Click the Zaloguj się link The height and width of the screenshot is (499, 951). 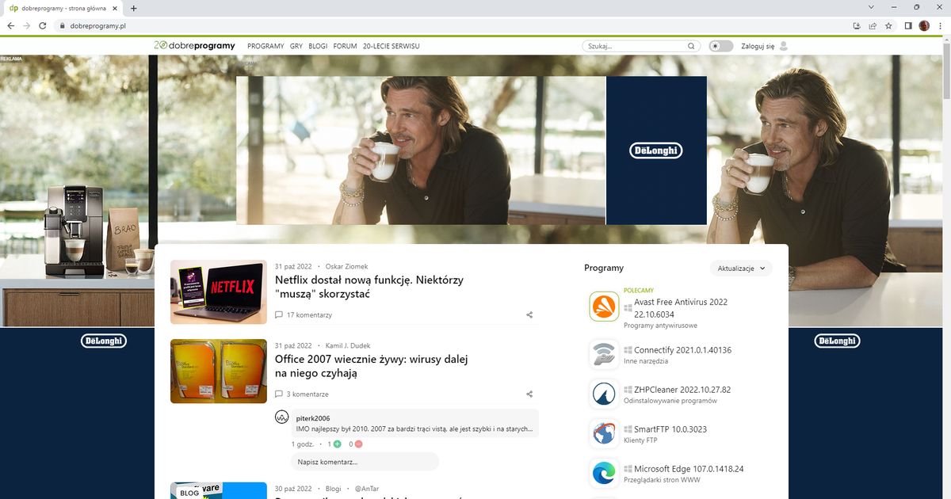click(759, 46)
